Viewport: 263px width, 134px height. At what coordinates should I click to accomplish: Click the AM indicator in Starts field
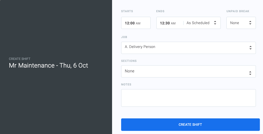138,23
